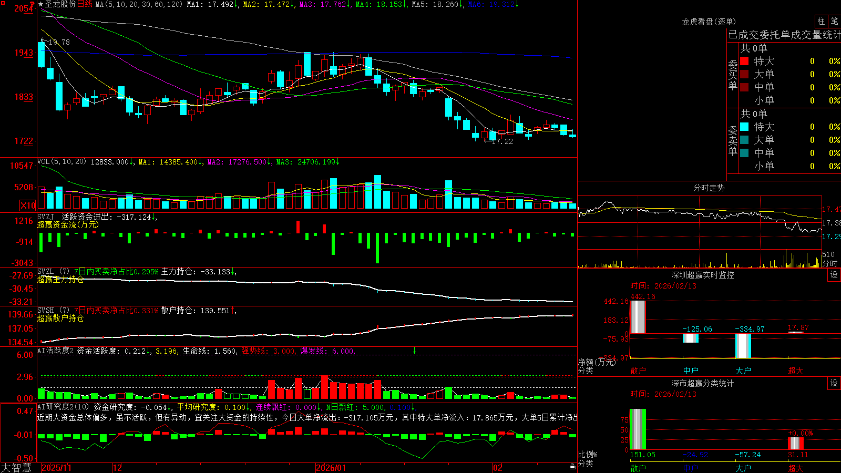Click the dark red 大单 buy-order swatch
The height and width of the screenshot is (473, 841).
[x=744, y=74]
